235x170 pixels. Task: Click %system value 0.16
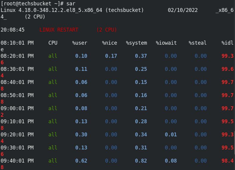pos(141,95)
